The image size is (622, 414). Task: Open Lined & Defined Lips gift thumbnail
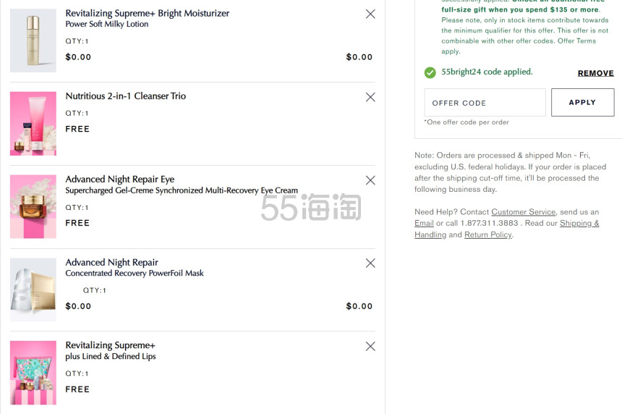click(33, 373)
